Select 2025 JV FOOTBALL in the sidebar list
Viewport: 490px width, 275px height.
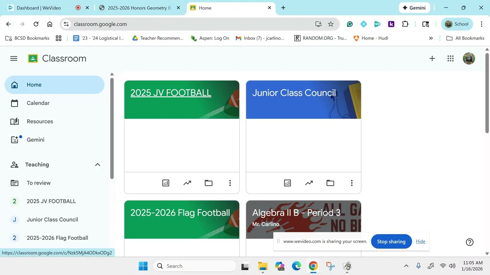point(54,201)
